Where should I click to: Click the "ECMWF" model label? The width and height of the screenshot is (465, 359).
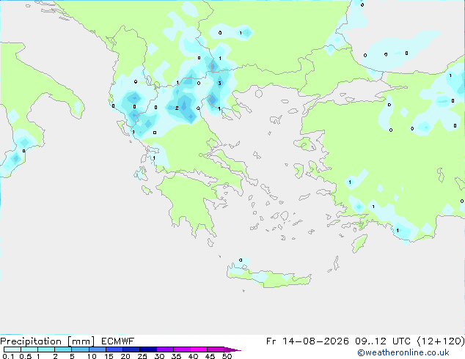point(118,341)
